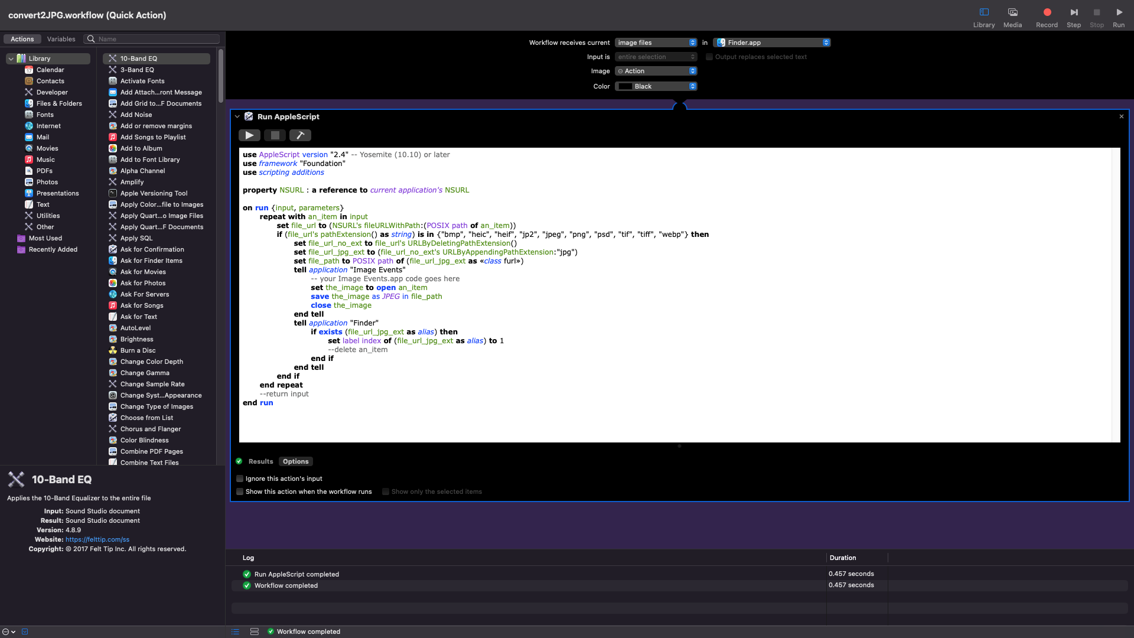Open the Most Used smart folder
The width and height of the screenshot is (1134, 638).
pos(45,238)
